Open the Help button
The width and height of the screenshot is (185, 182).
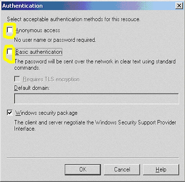point(161,170)
